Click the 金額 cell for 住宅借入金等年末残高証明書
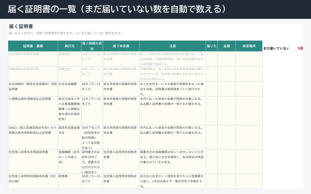 pos(227,162)
